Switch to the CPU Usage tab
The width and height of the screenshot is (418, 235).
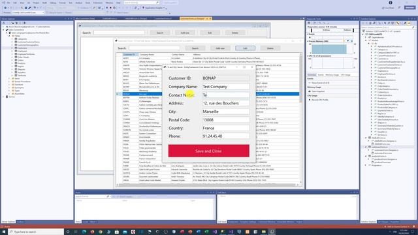point(346,75)
